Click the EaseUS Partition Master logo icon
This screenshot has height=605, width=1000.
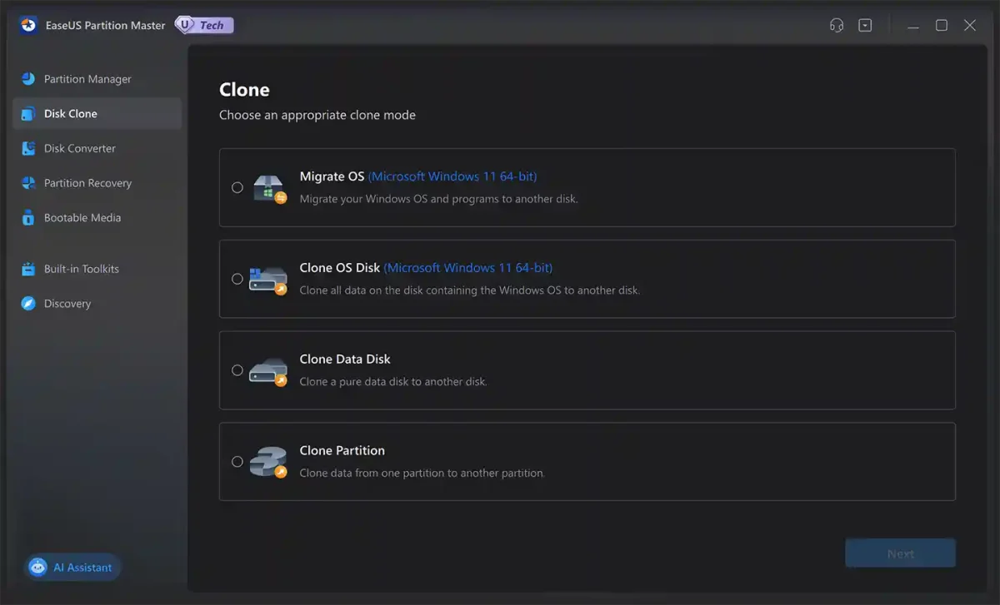[x=28, y=25]
